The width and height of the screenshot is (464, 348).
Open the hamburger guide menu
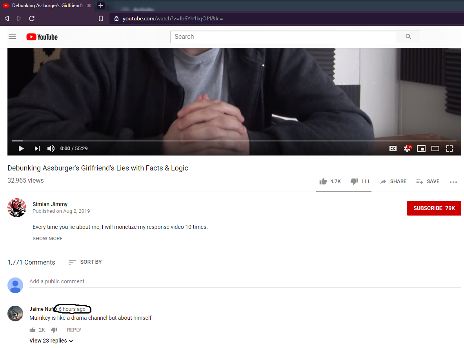click(x=12, y=37)
